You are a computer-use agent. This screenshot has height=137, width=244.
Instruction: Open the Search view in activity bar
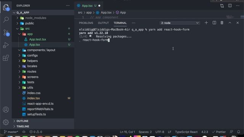[x=6, y=19]
